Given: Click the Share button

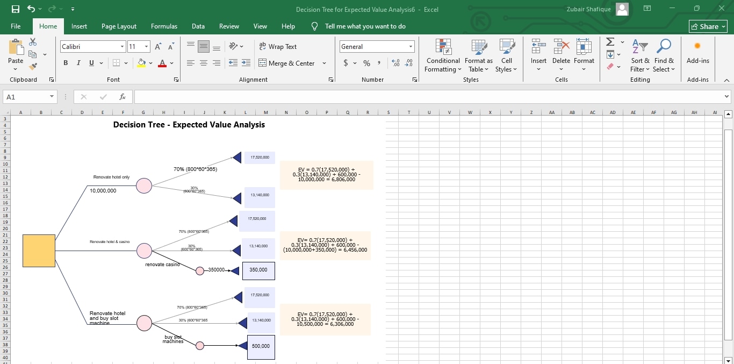Looking at the screenshot, I should click(x=708, y=26).
